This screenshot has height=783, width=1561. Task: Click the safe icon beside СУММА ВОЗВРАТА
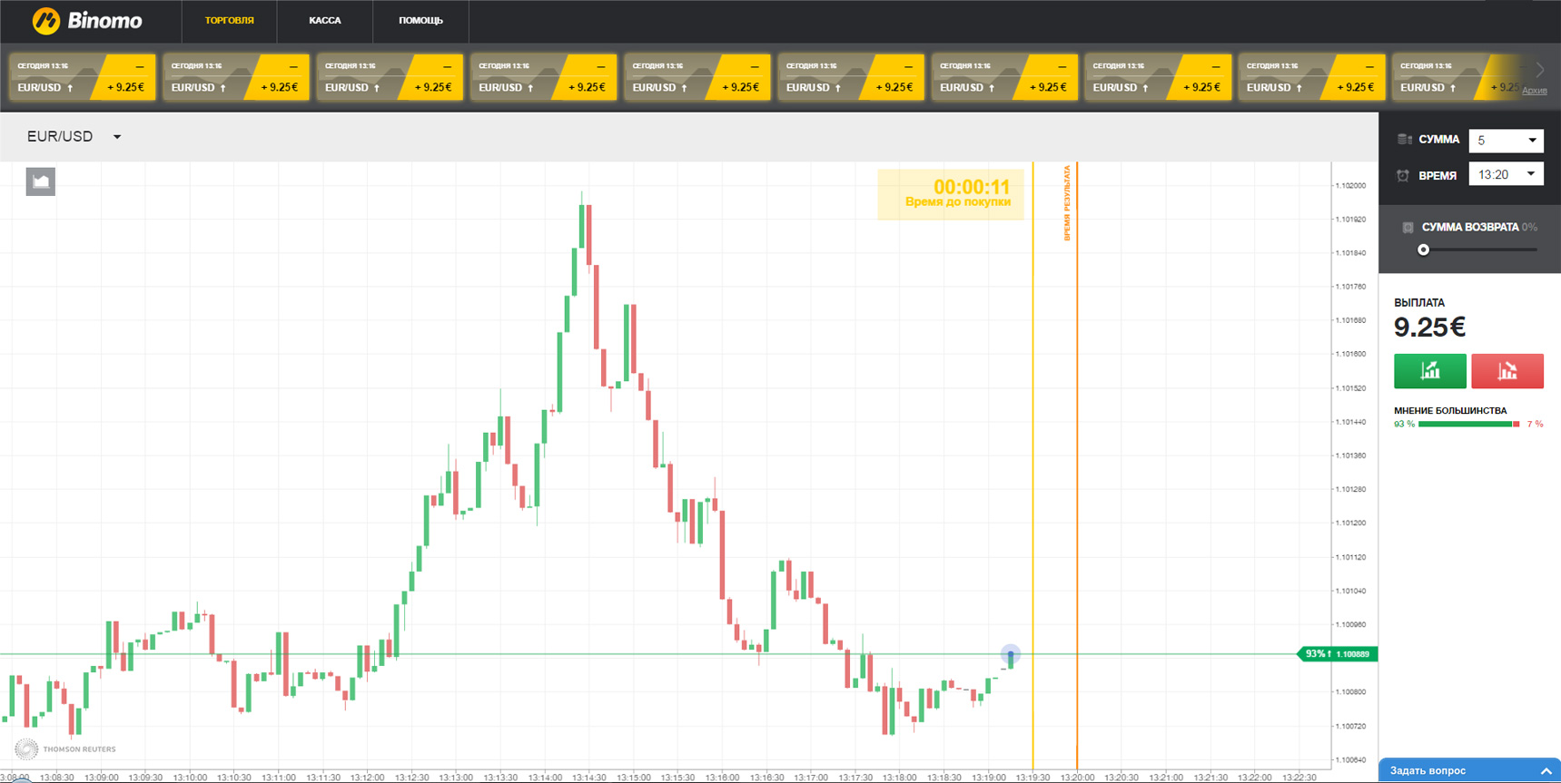point(1408,228)
